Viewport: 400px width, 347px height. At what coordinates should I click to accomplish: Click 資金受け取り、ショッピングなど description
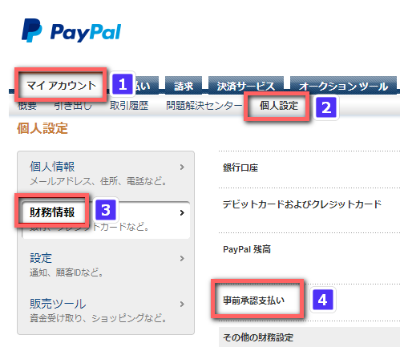pyautogui.click(x=98, y=318)
